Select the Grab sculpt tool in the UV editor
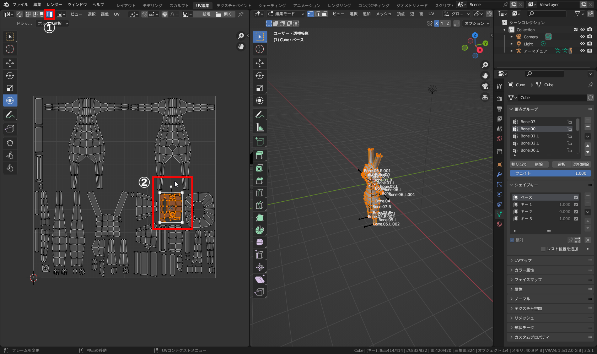The height and width of the screenshot is (354, 597). point(10,143)
